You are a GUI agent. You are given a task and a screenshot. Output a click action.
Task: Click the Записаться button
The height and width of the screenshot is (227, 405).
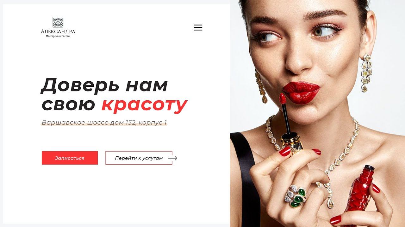[x=70, y=158]
